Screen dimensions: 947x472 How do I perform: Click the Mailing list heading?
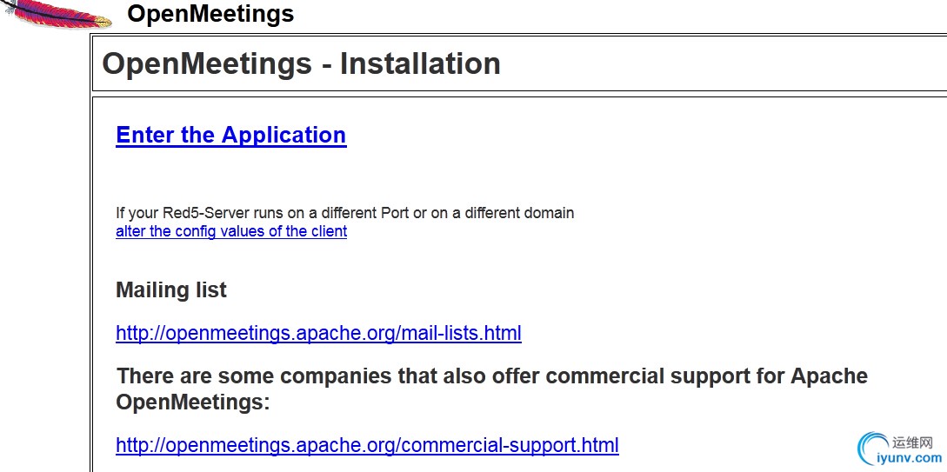tap(171, 289)
